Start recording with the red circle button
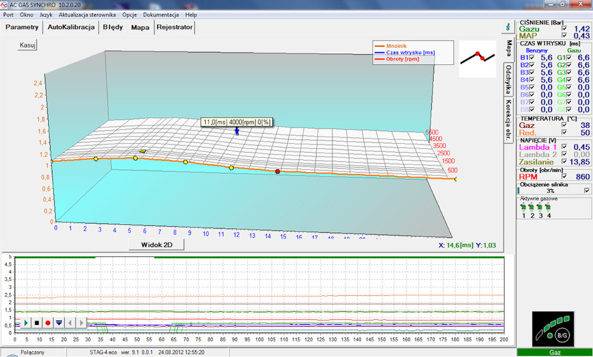Viewport: 593px width, 357px height. tap(48, 323)
